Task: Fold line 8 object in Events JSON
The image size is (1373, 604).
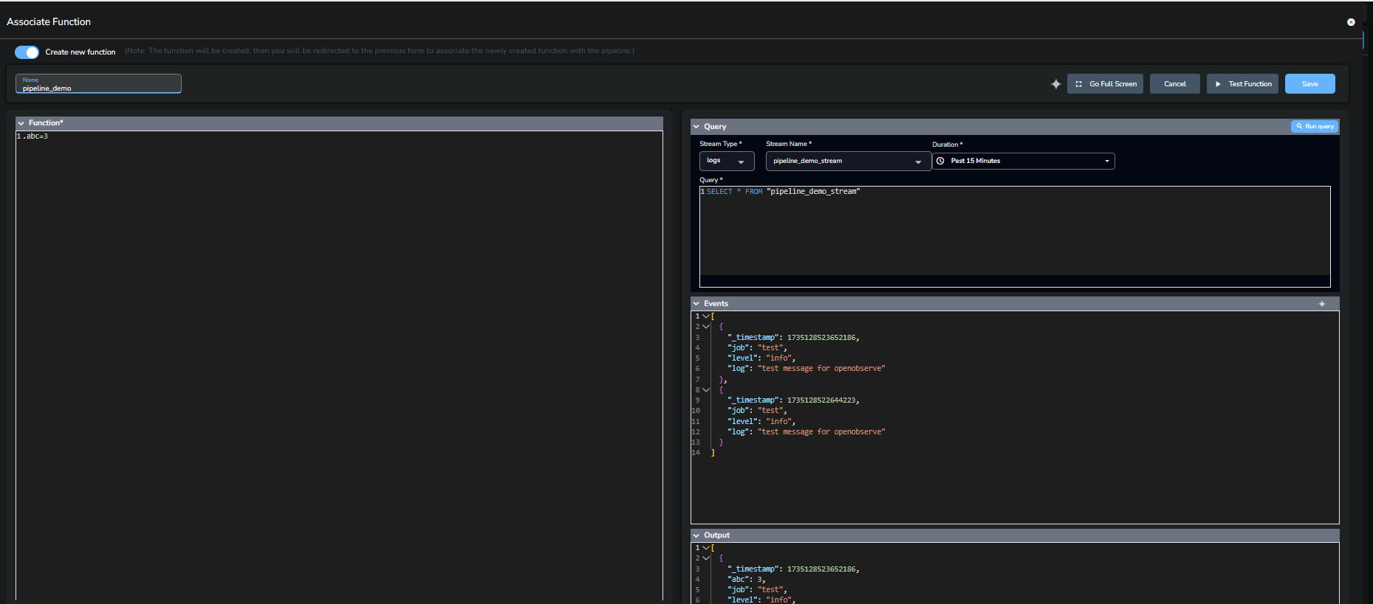Action: click(x=706, y=390)
